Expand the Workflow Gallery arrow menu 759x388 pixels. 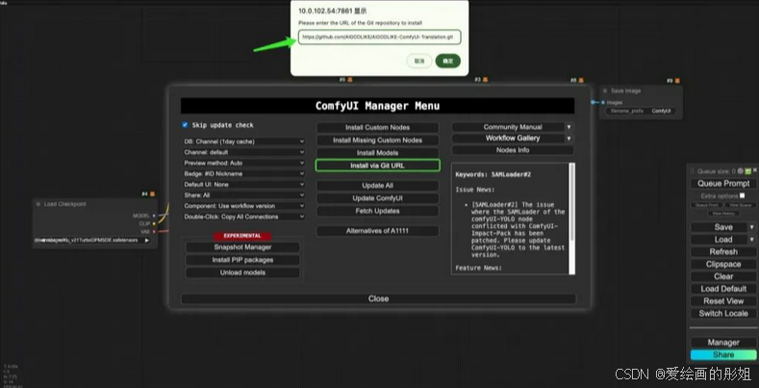(569, 138)
